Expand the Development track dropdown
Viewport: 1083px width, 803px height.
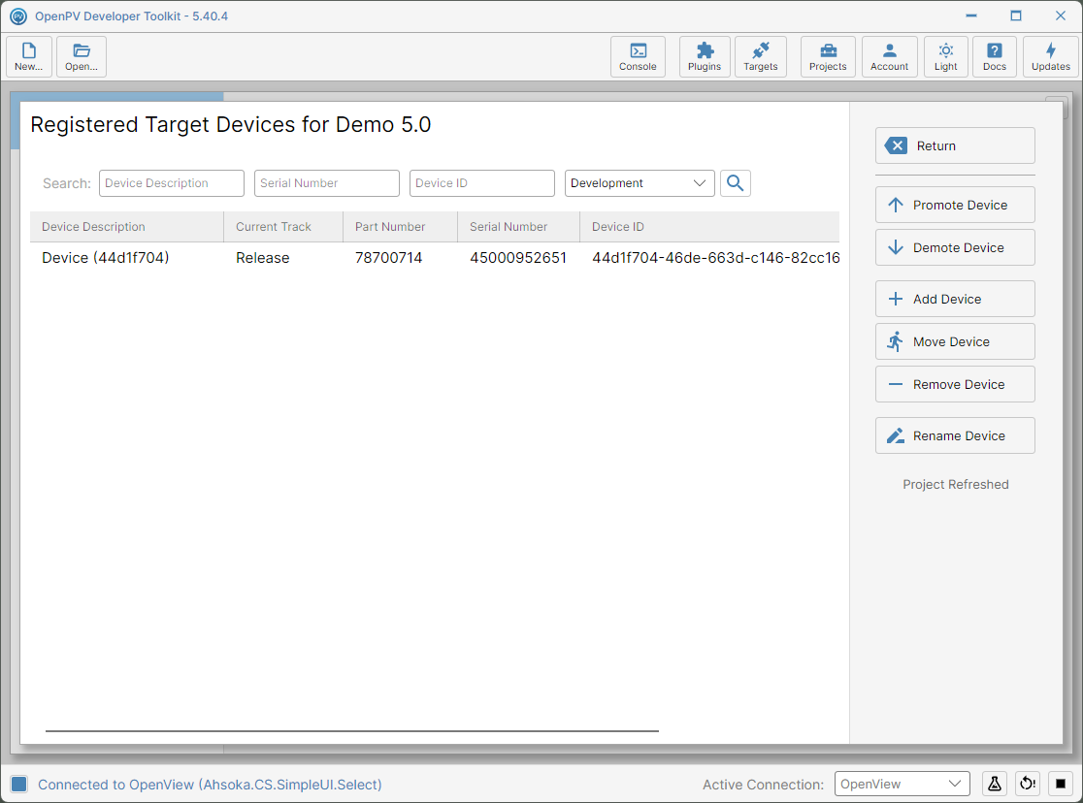pyautogui.click(x=640, y=183)
